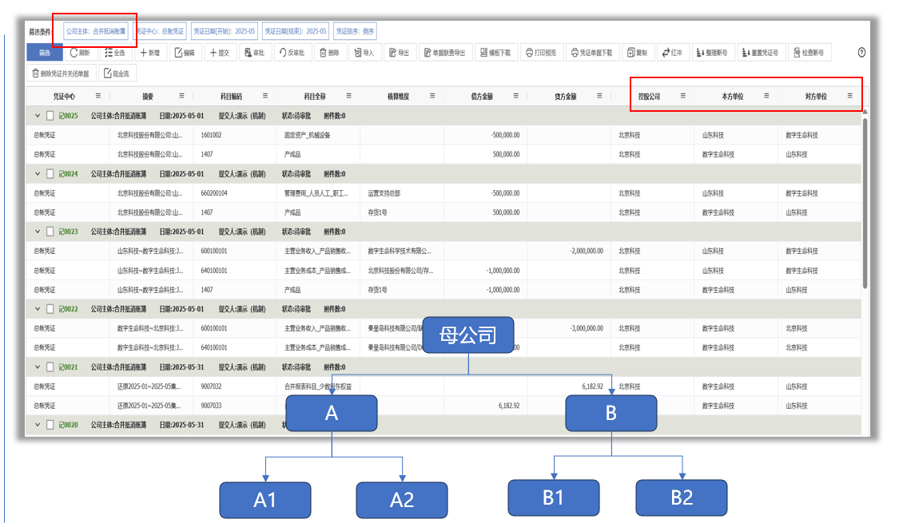
Task: Click the 删除 trash tool
Action: 330,53
